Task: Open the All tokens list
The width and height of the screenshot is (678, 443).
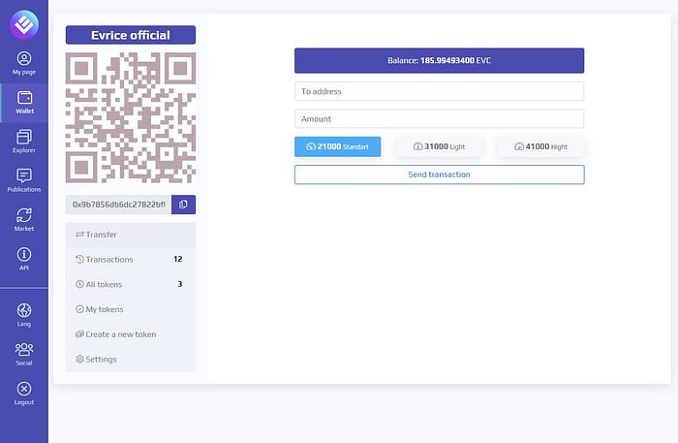Action: 131,284
